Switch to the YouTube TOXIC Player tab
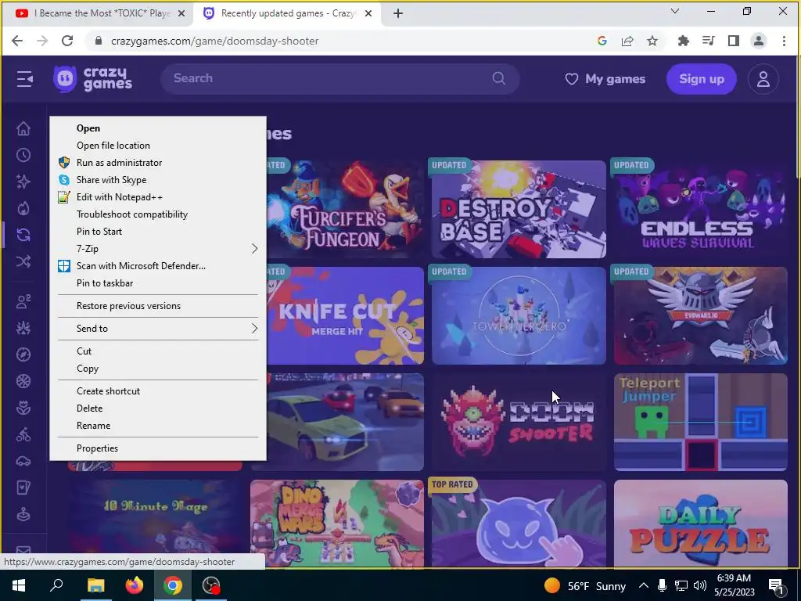 coord(98,13)
